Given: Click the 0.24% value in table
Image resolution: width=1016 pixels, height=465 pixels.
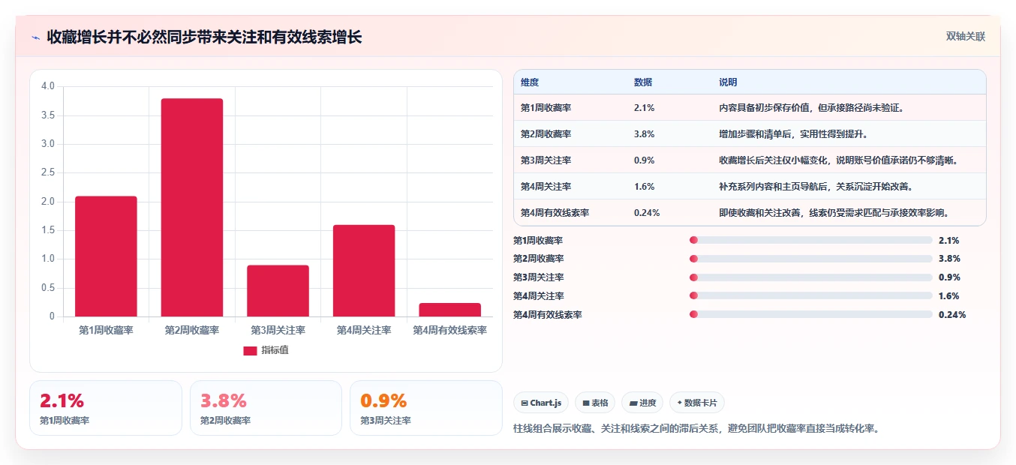Looking at the screenshot, I should tap(647, 213).
